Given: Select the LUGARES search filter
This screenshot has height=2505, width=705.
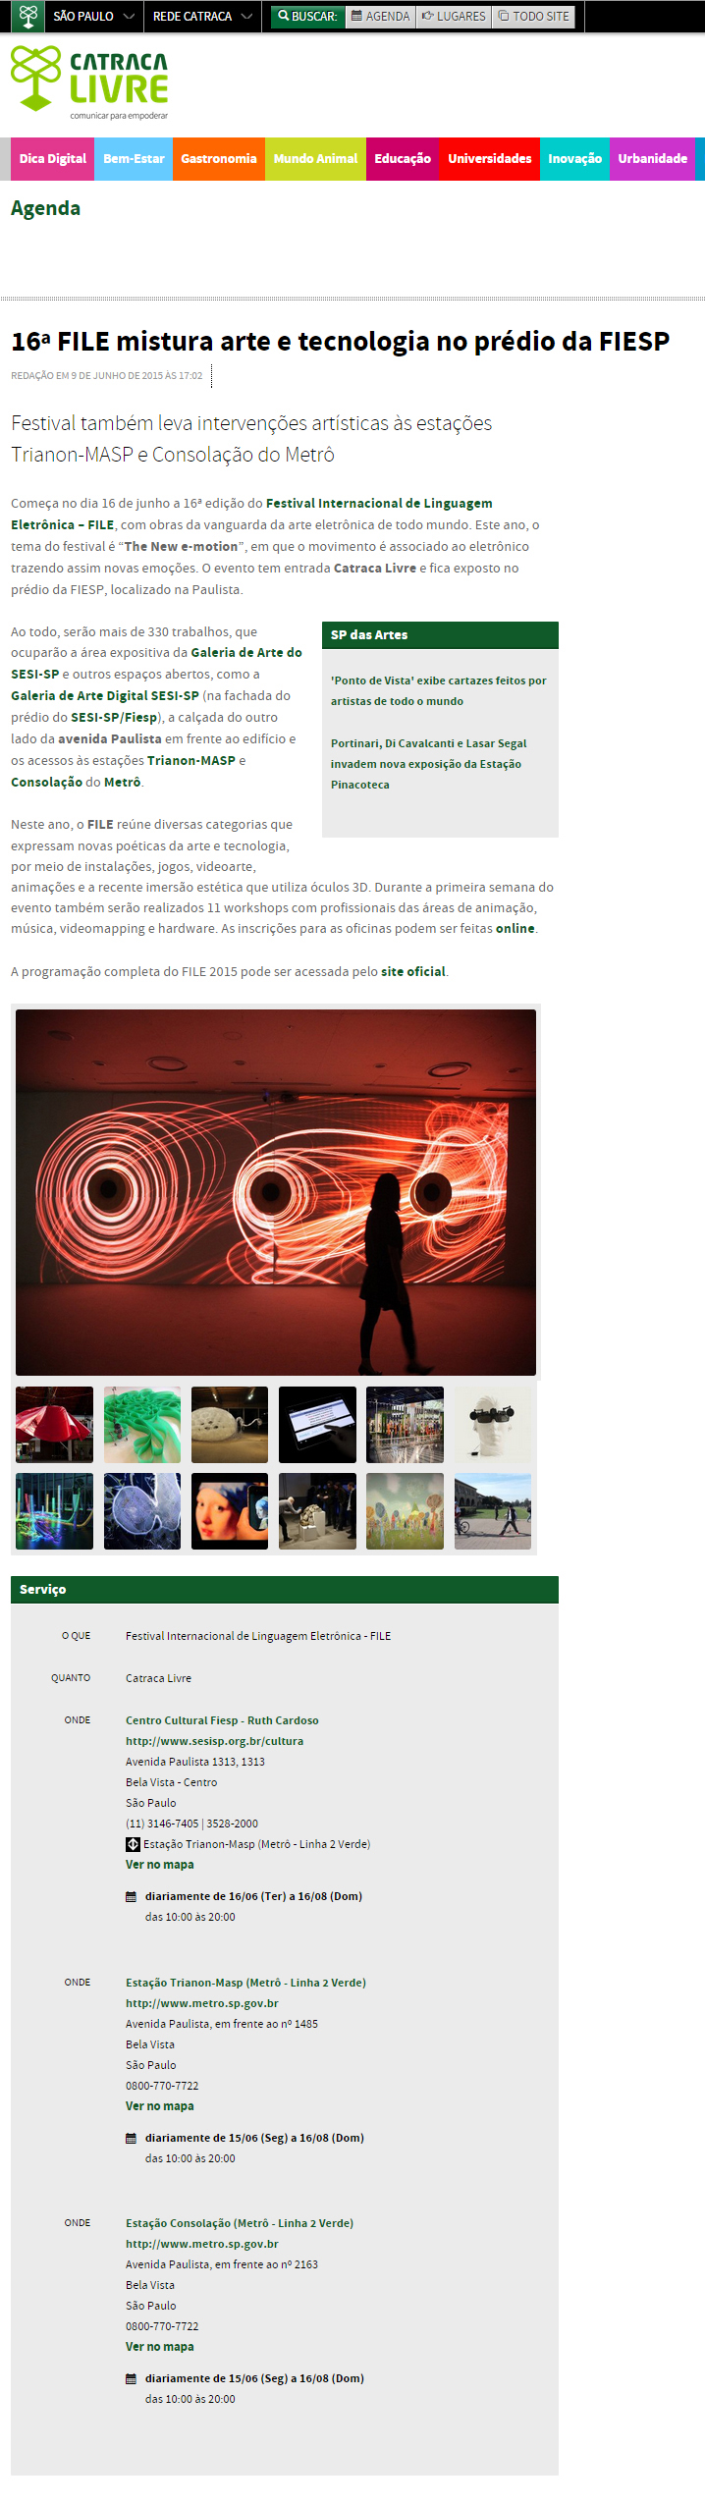Looking at the screenshot, I should point(454,17).
